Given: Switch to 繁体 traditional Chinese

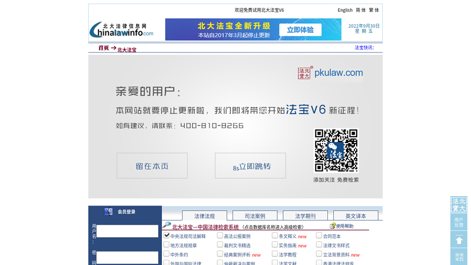Looking at the screenshot, I should pyautogui.click(x=374, y=10).
